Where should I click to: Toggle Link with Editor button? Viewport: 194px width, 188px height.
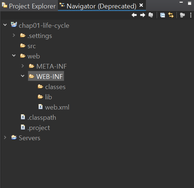171,15
